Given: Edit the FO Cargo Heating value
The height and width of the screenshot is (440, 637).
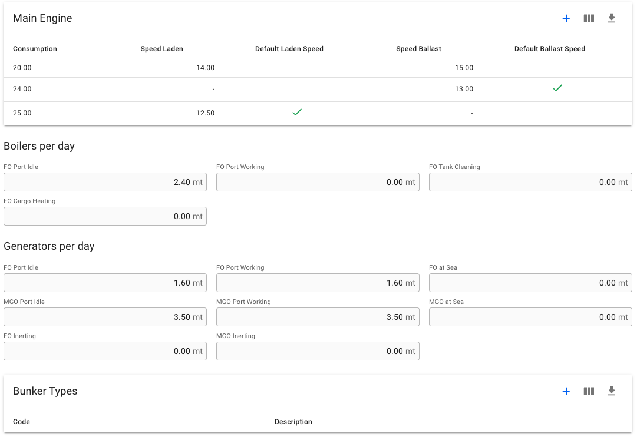Looking at the screenshot, I should pos(105,216).
